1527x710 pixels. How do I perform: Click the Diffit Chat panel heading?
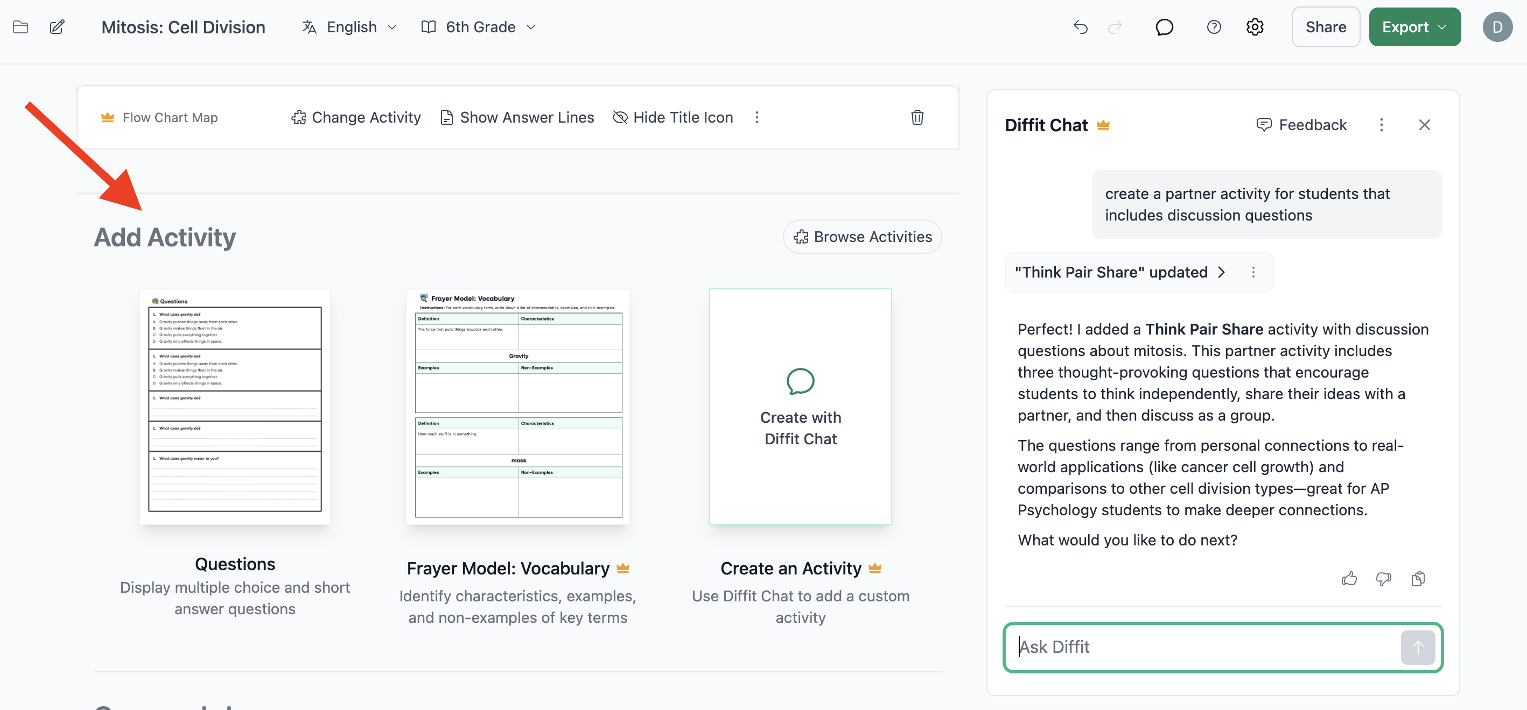click(x=1046, y=125)
